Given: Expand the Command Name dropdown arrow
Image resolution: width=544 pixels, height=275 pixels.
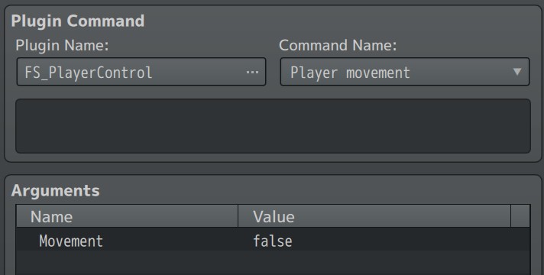Looking at the screenshot, I should click(517, 72).
